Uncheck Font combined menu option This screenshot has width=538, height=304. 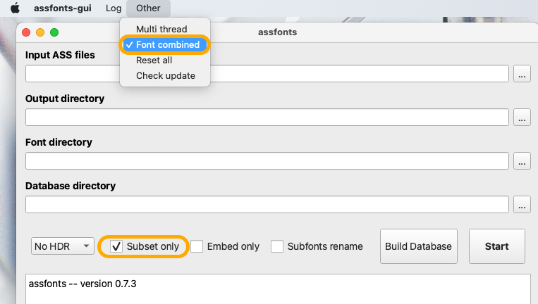point(166,45)
